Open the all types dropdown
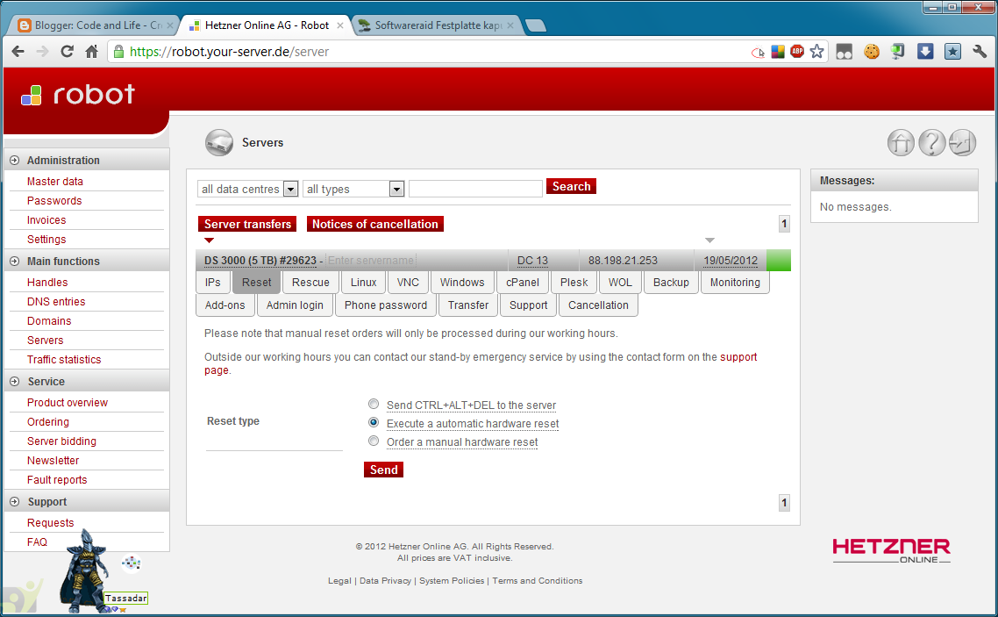The height and width of the screenshot is (617, 998). [x=354, y=189]
